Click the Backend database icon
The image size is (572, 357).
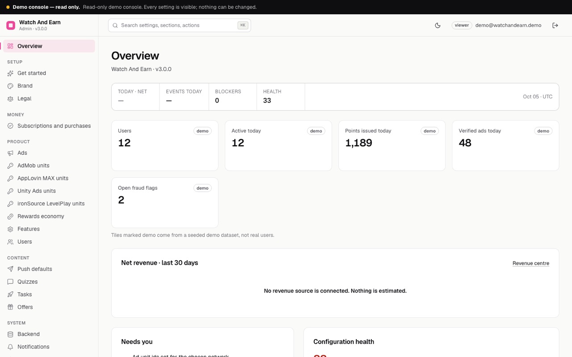click(x=10, y=334)
